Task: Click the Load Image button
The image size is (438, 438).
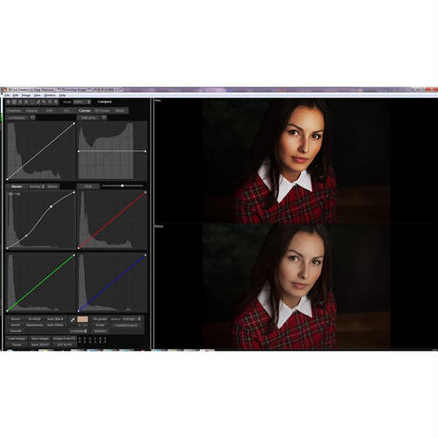Action: pos(16,339)
